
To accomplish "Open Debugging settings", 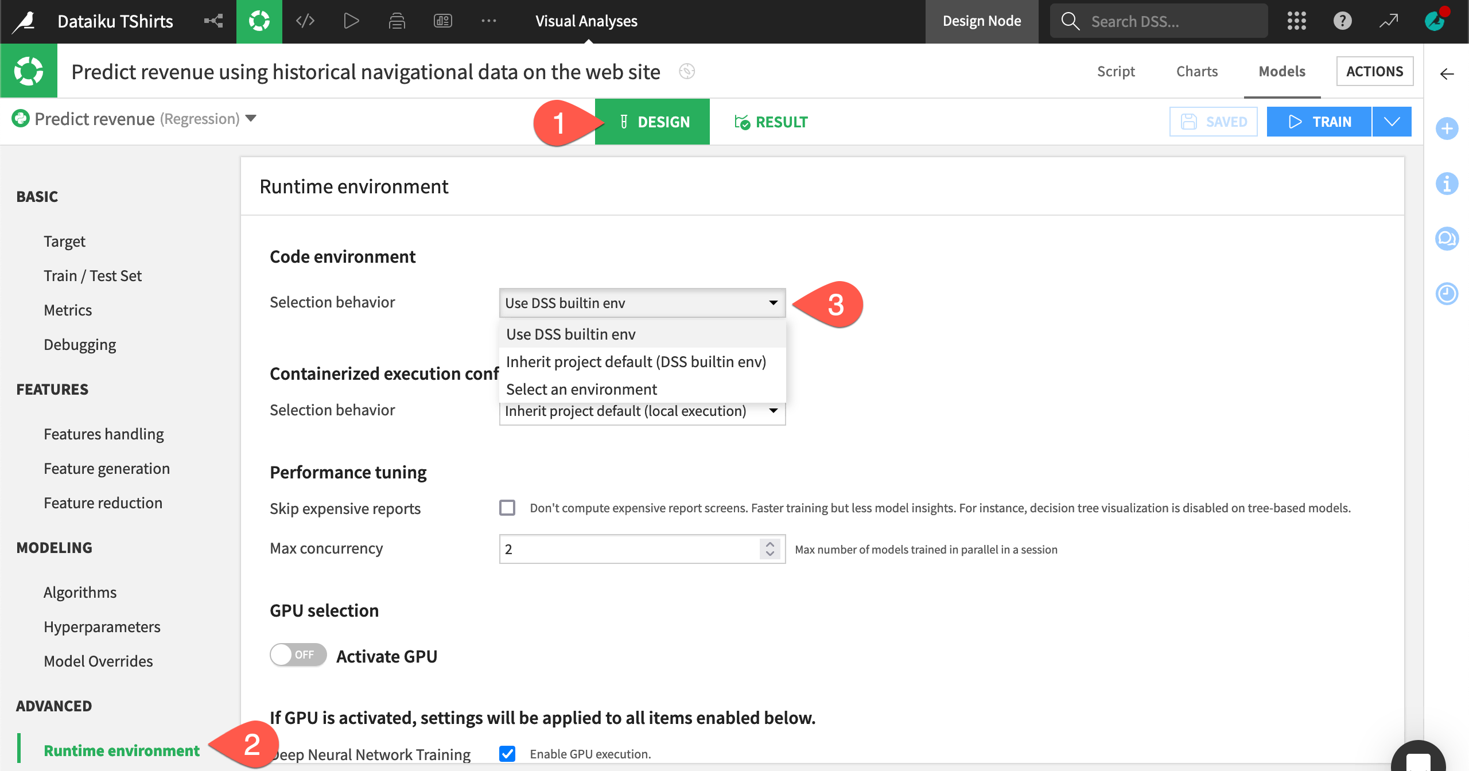I will point(80,344).
